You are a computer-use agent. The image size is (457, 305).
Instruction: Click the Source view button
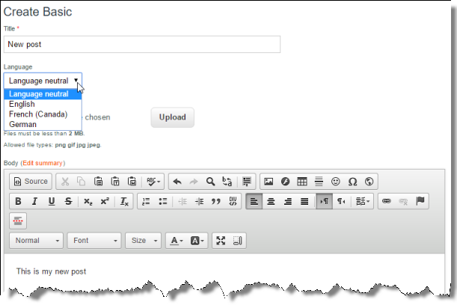pyautogui.click(x=30, y=181)
